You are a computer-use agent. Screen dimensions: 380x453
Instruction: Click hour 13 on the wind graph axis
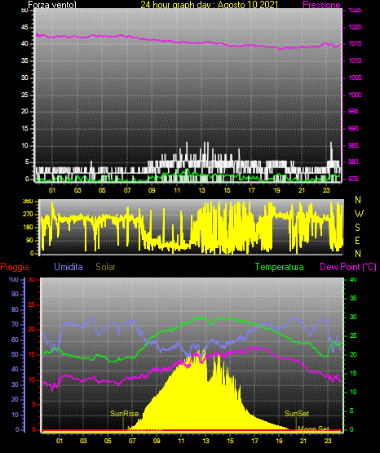pos(201,190)
